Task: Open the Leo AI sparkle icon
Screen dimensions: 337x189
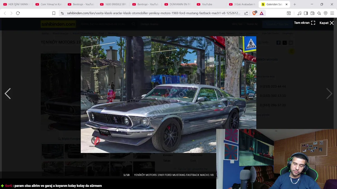Action: point(319,13)
